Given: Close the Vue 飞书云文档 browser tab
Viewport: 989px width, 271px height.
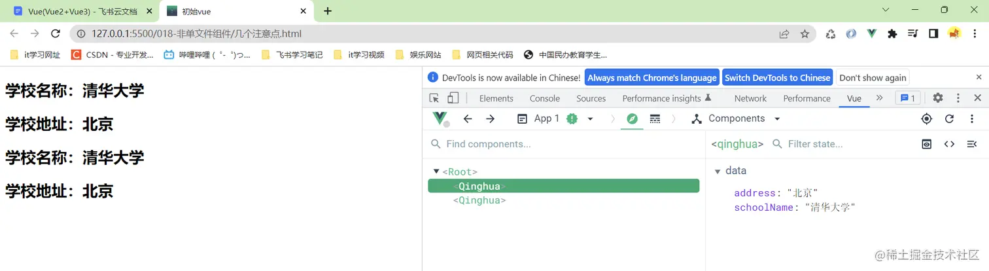Looking at the screenshot, I should (148, 11).
